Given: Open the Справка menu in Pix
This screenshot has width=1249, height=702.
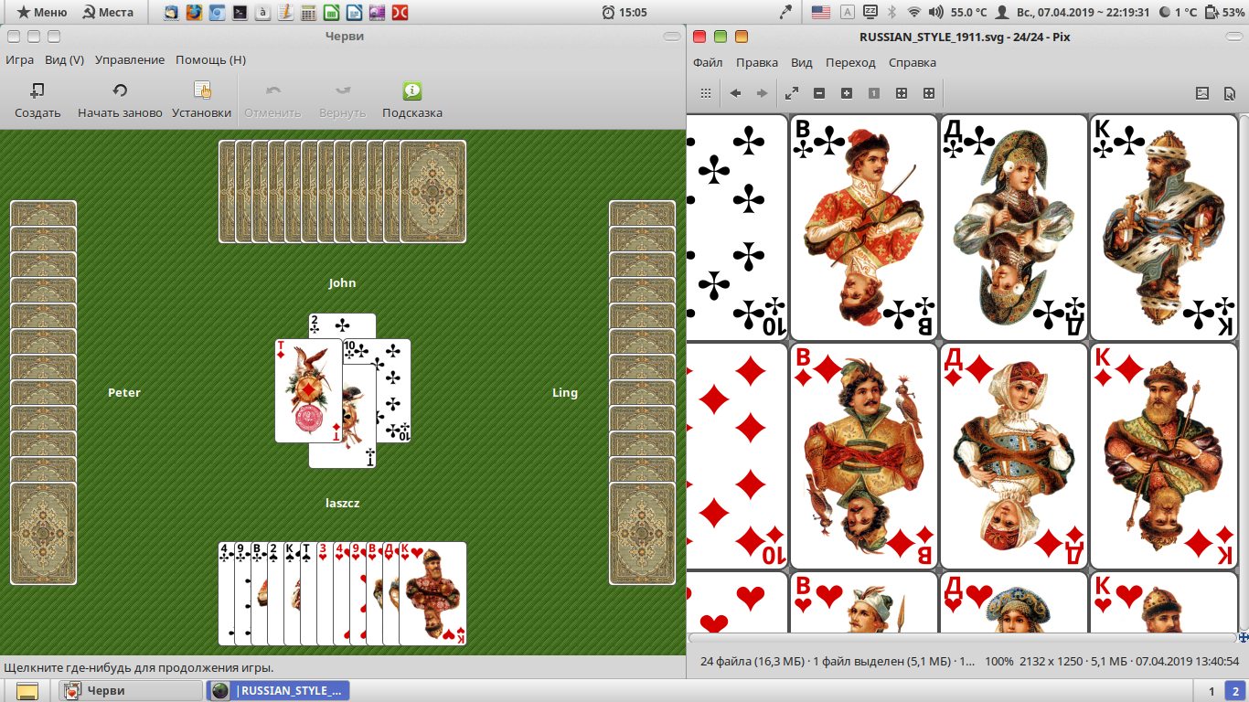Looking at the screenshot, I should point(913,62).
